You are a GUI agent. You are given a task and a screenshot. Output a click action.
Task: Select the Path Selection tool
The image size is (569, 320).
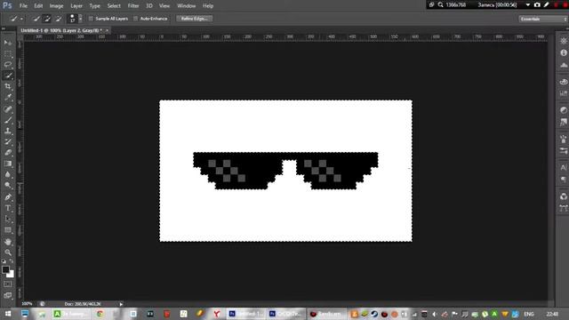tap(8, 219)
